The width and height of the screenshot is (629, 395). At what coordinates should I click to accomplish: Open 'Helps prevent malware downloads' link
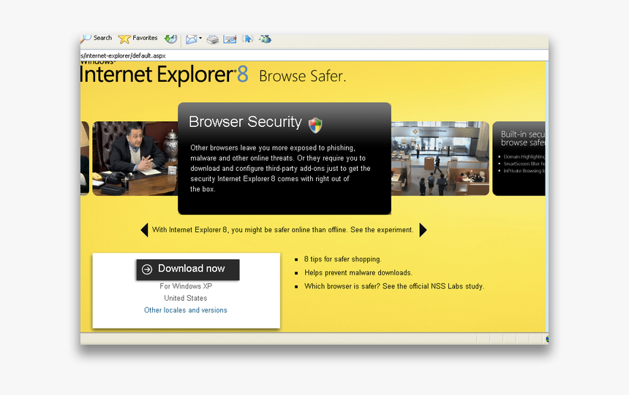358,273
